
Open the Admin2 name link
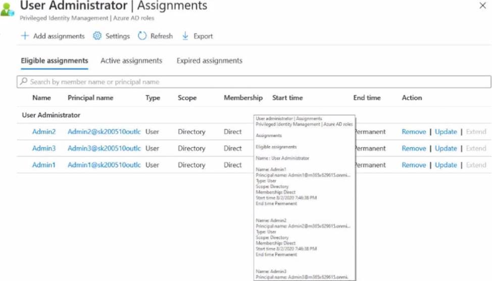pyautogui.click(x=44, y=132)
